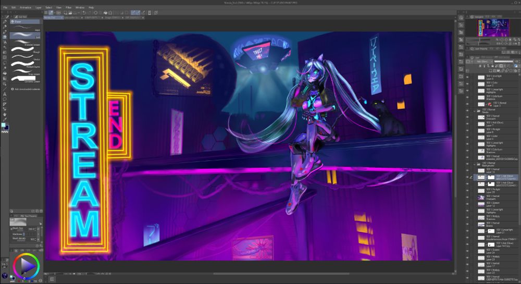The height and width of the screenshot is (284, 521).
Task: Click the canvas horizontal scrollbar at bottom
Action: click(281, 274)
